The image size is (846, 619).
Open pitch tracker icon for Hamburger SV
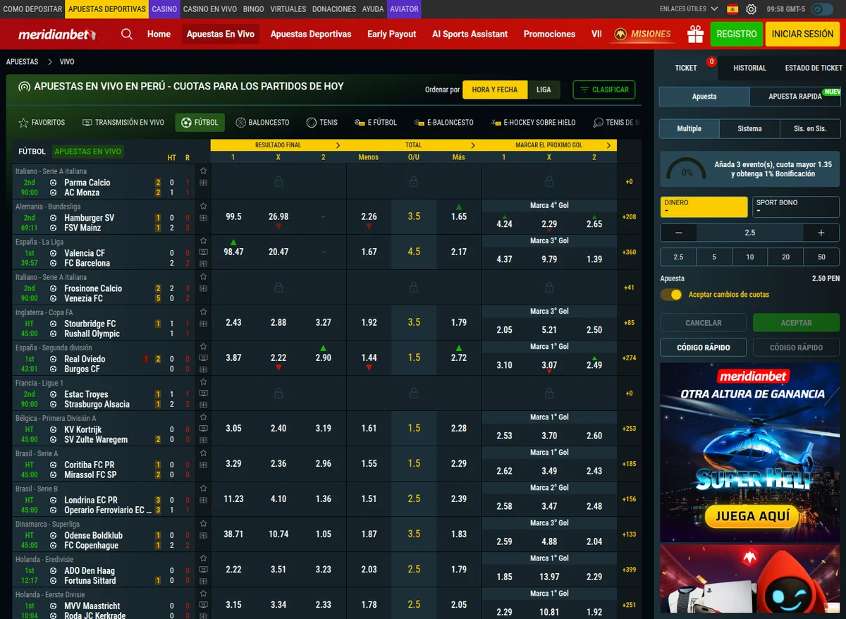pyautogui.click(x=204, y=218)
